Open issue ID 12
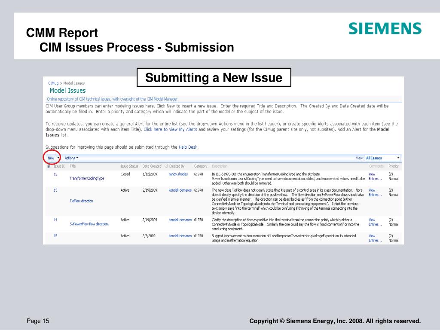This screenshot has width=440, height=330. 55,174
